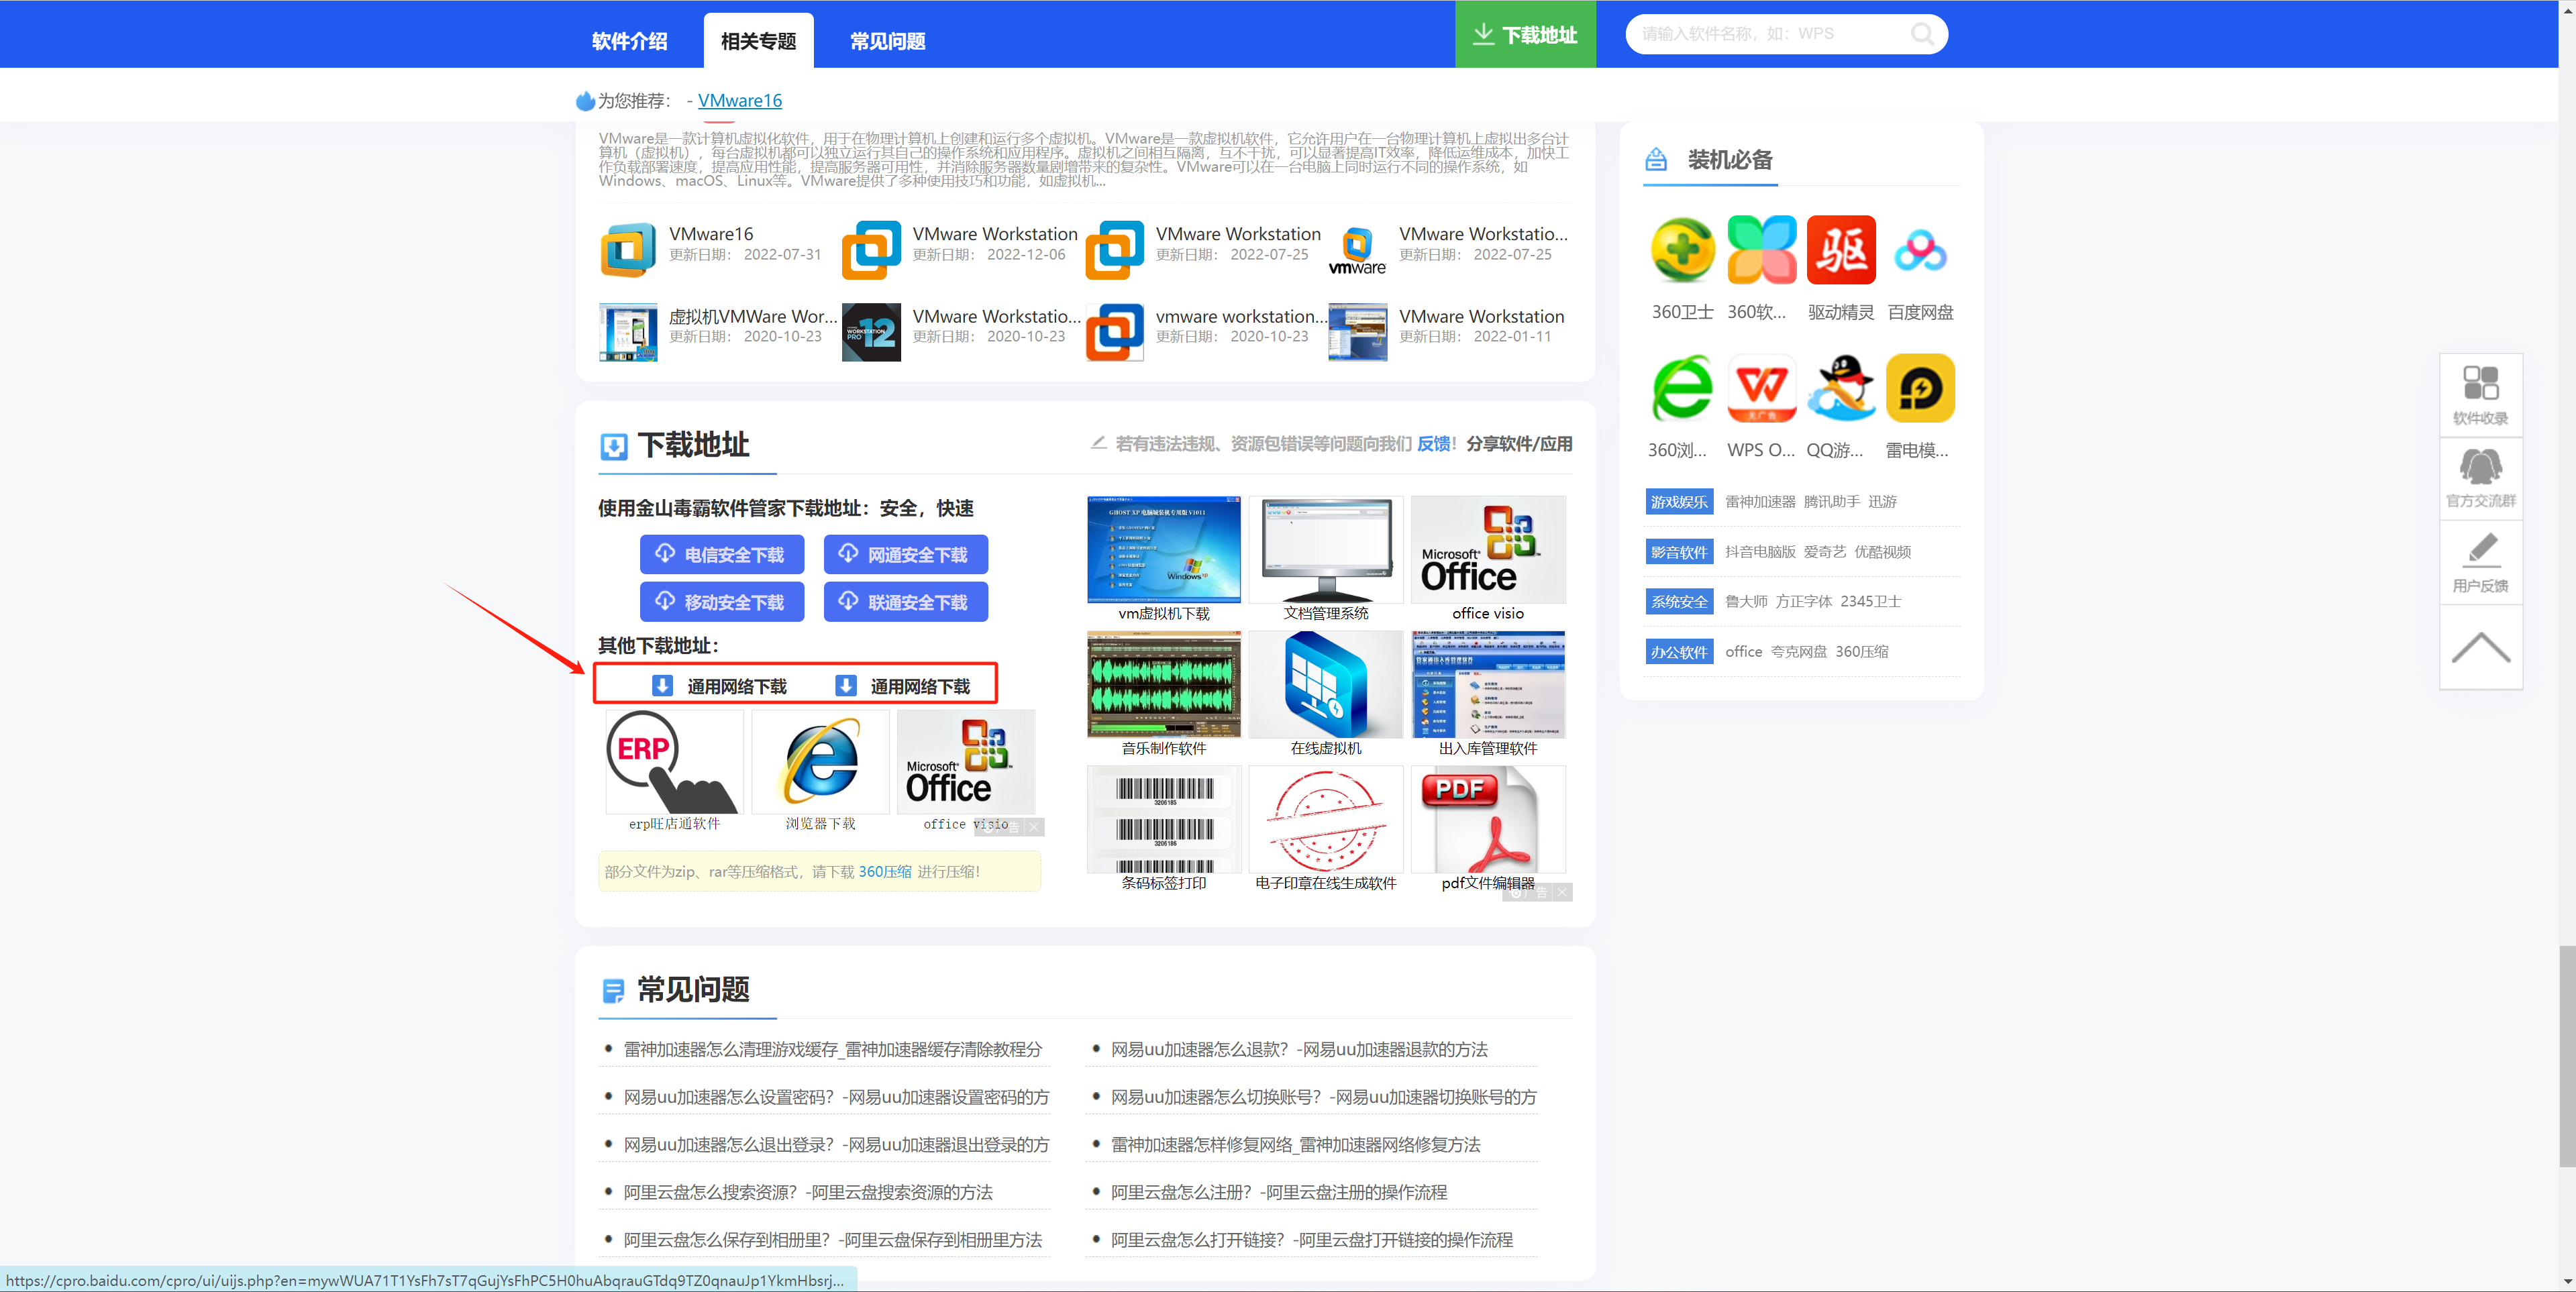Open FAQ 阿里云盘怎么搜索资源

(808, 1193)
